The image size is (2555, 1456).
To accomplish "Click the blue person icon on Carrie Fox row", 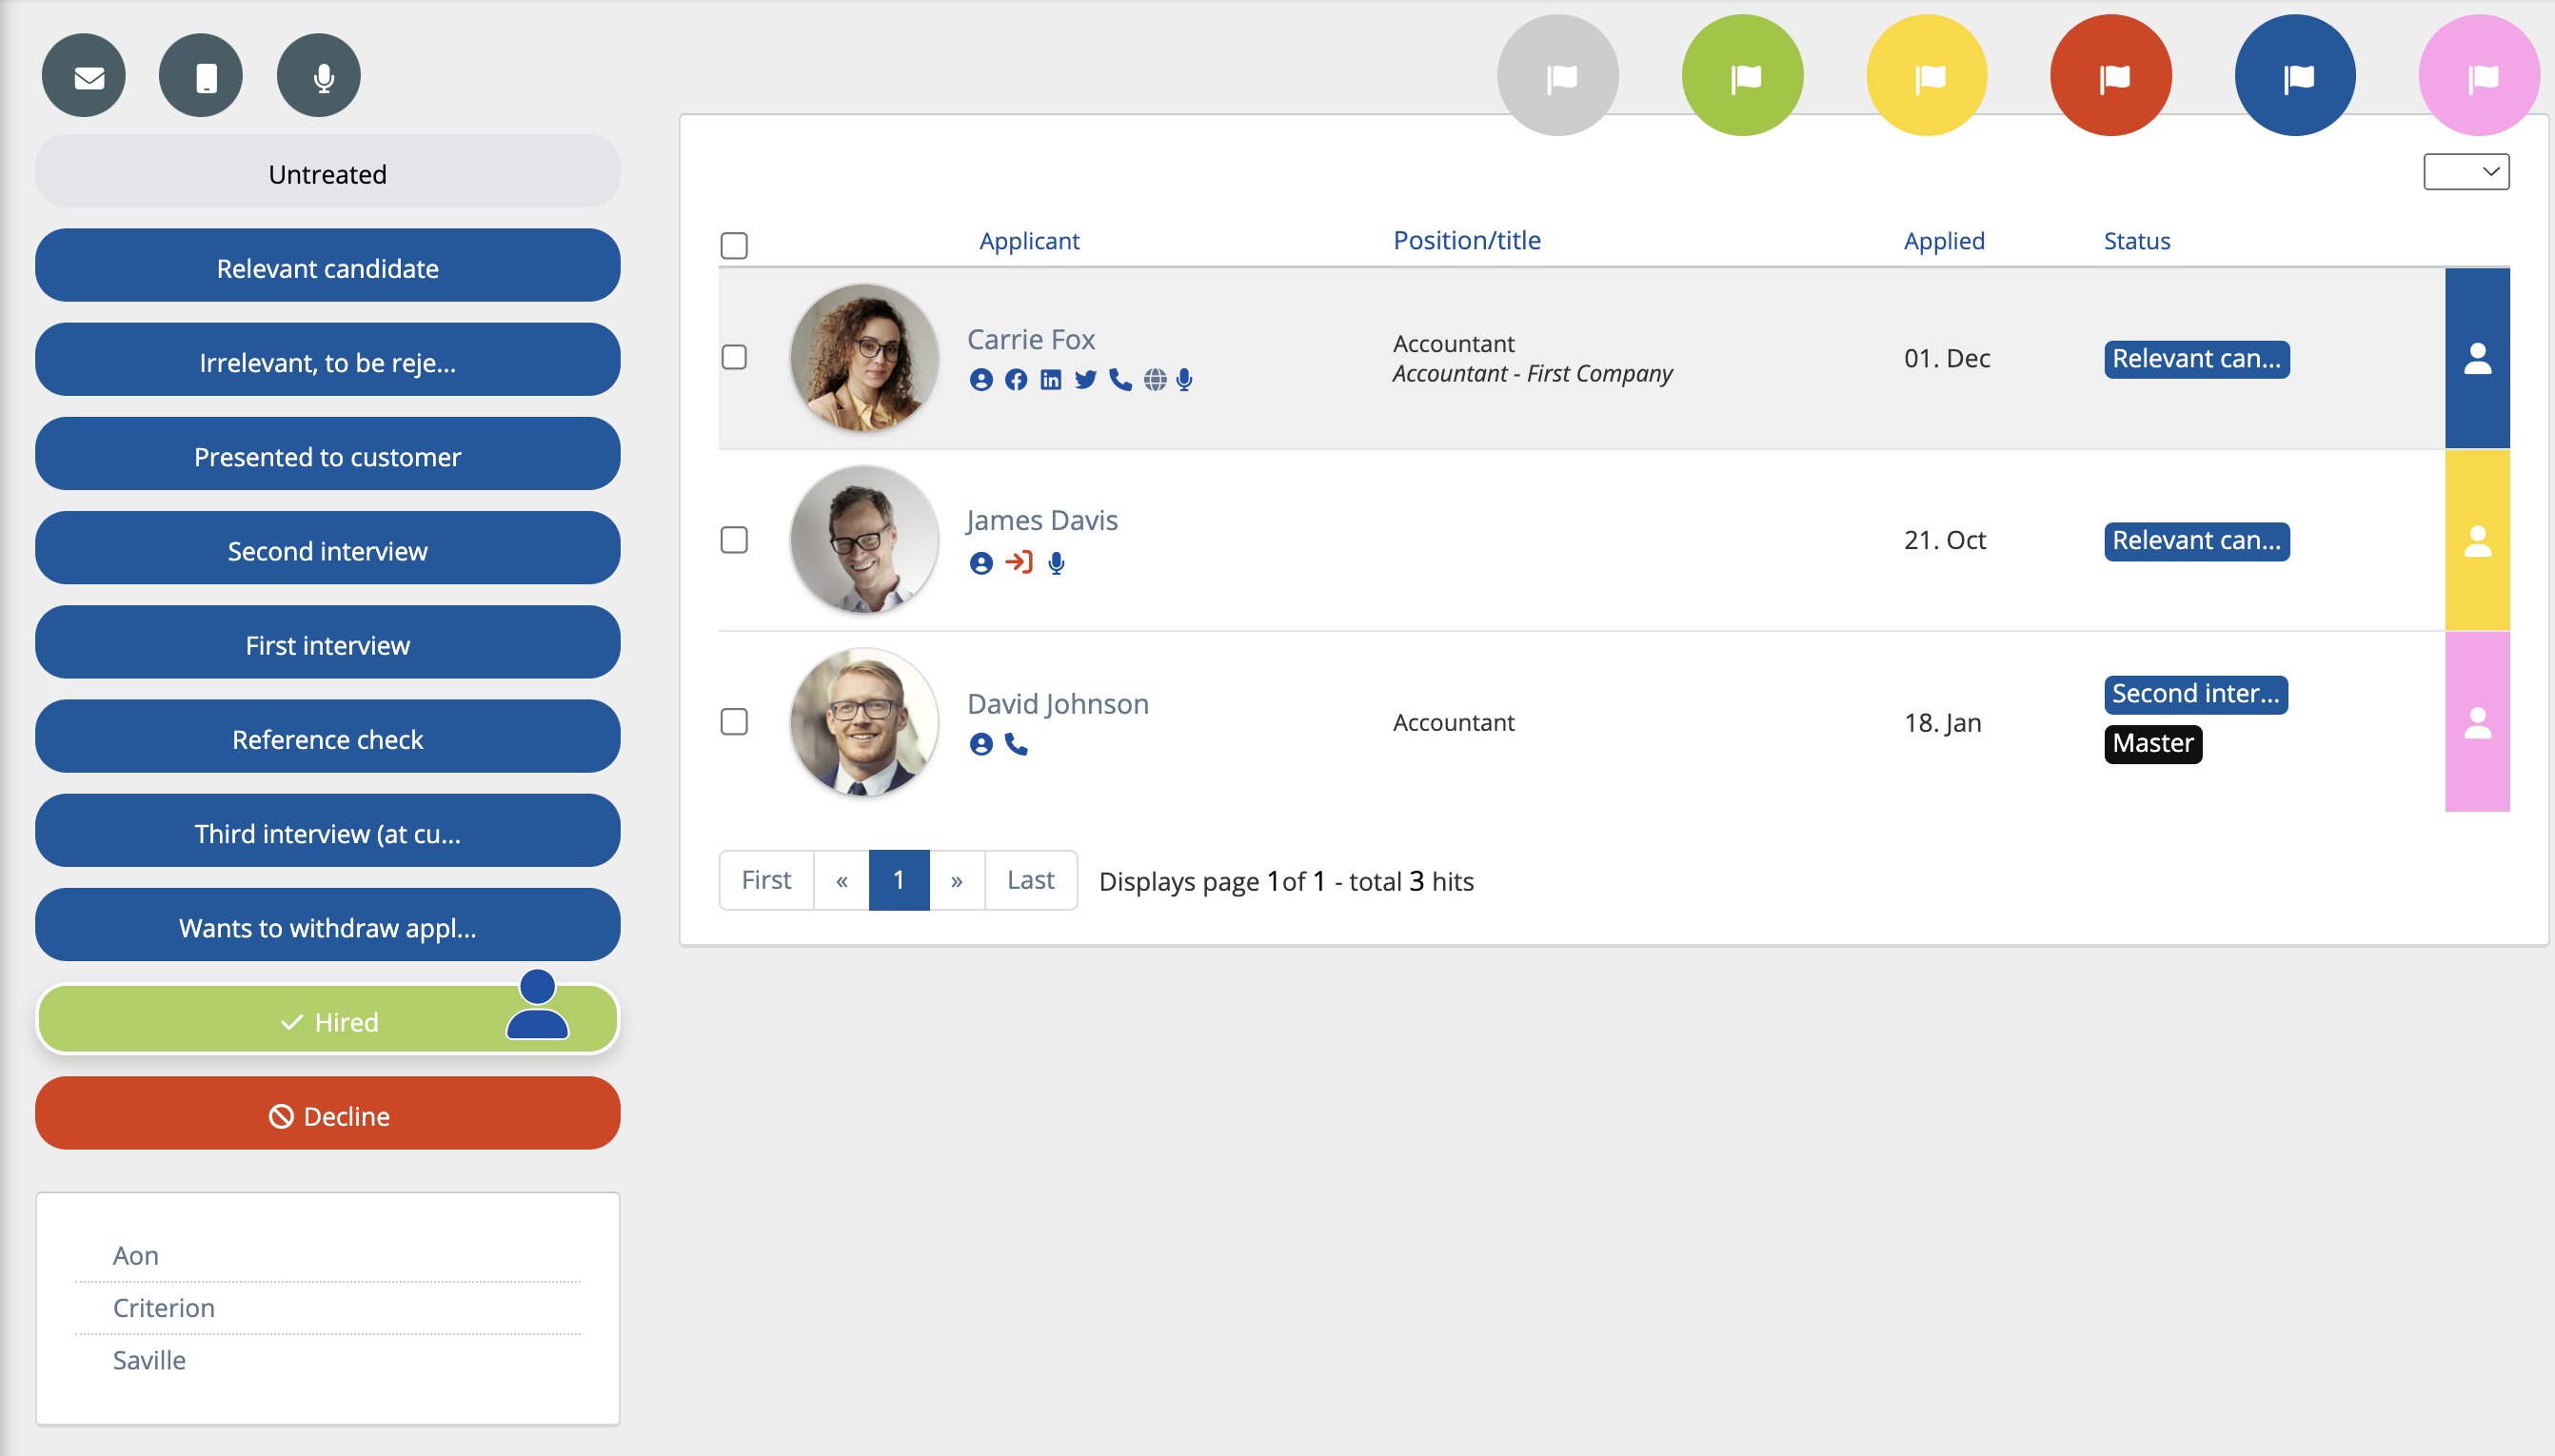I will (x=2476, y=358).
